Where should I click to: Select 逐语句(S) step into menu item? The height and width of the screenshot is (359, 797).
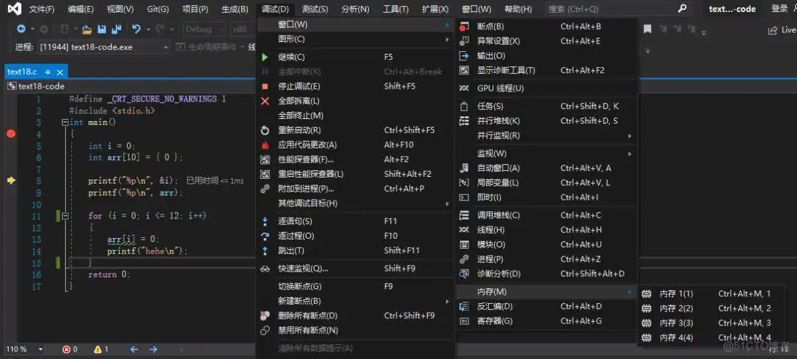(295, 221)
